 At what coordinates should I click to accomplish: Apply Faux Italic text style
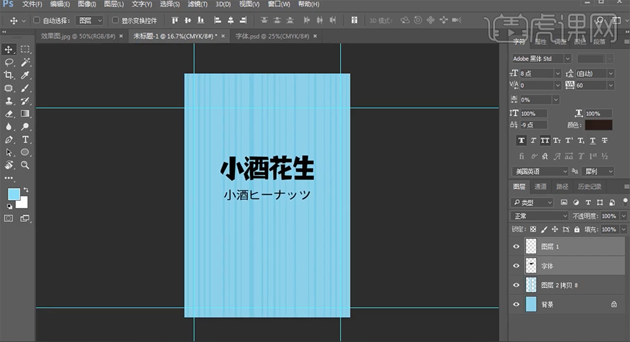pyautogui.click(x=533, y=140)
